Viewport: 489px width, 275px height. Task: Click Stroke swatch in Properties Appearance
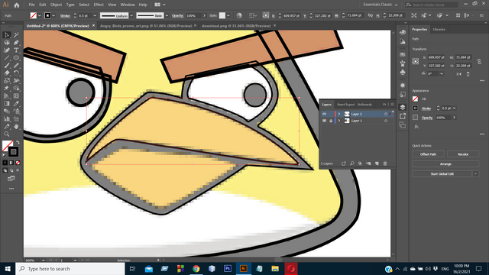[x=416, y=108]
